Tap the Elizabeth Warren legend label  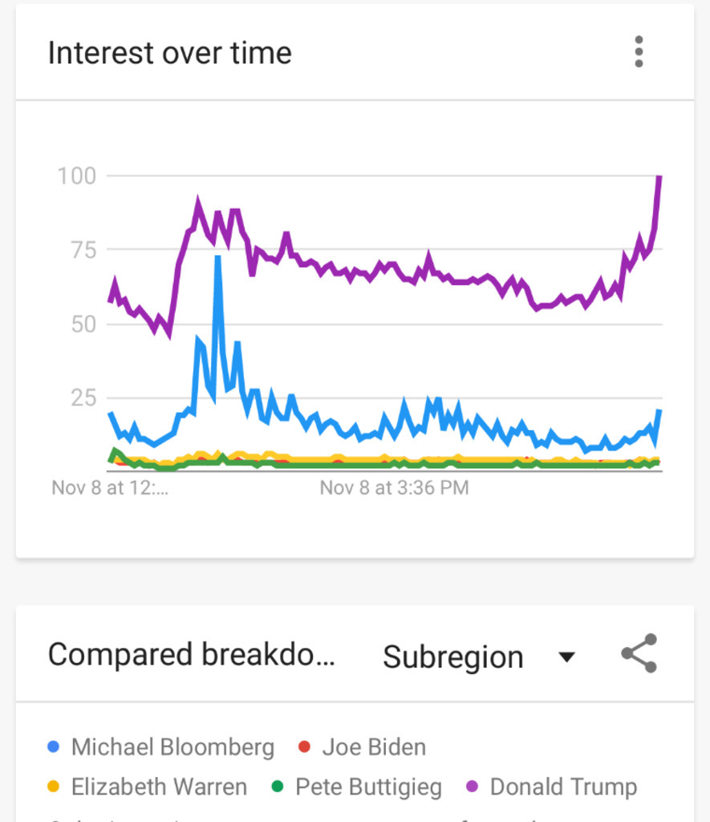click(159, 787)
